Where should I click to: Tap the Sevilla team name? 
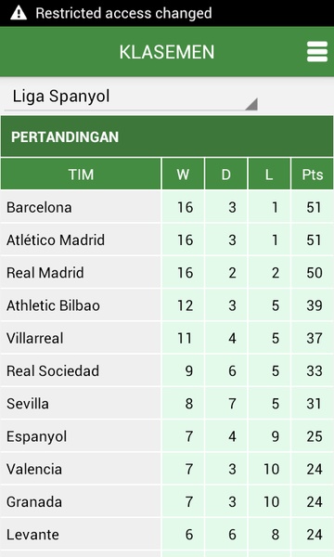[x=28, y=404]
